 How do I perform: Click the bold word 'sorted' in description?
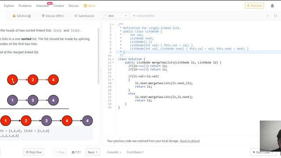coord(26,39)
